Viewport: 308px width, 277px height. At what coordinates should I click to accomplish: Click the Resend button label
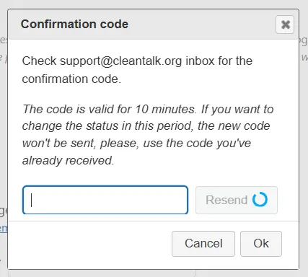pos(226,200)
